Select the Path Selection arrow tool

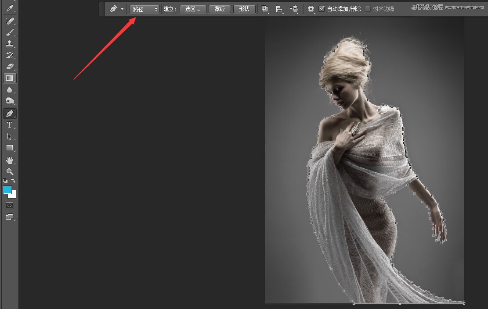(x=10, y=136)
